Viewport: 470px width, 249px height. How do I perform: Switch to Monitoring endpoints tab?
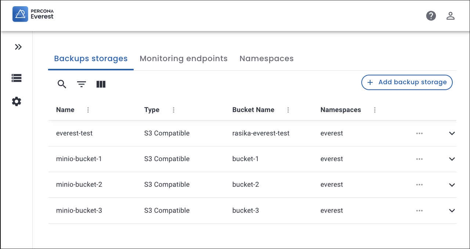[x=184, y=59]
